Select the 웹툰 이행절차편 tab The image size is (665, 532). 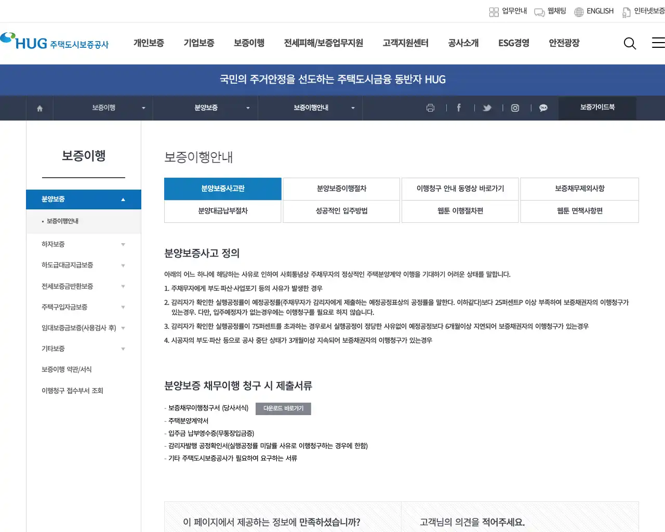coord(460,211)
